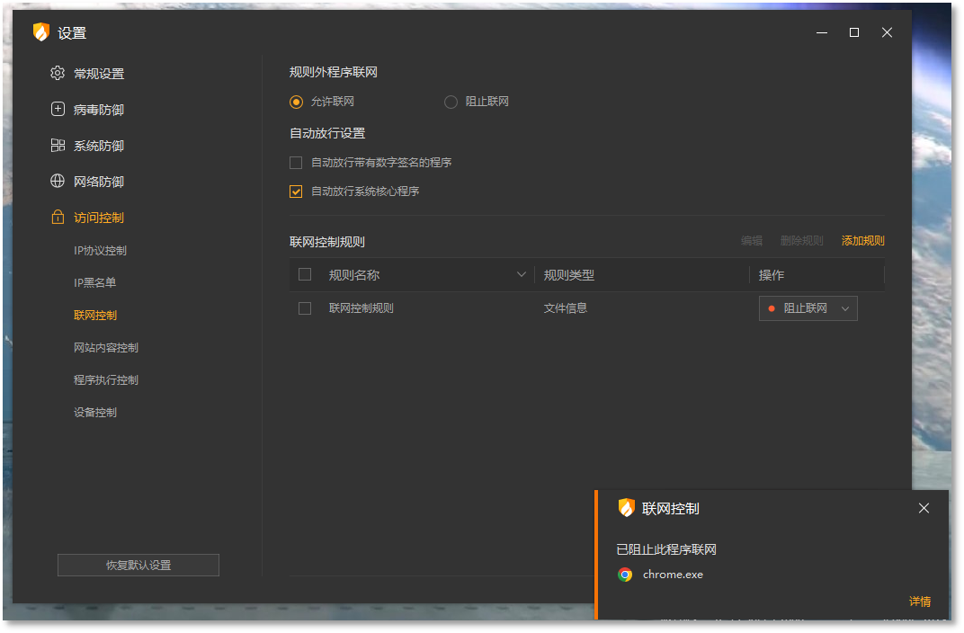Click the 规则类型 column header
Viewport: 964px width, 633px height.
(x=568, y=275)
